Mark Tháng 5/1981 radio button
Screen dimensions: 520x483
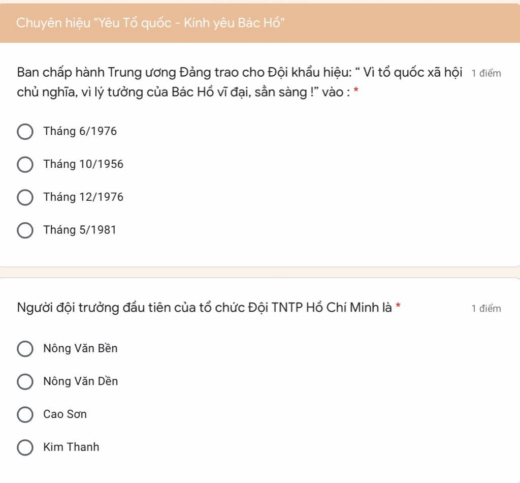[25, 230]
